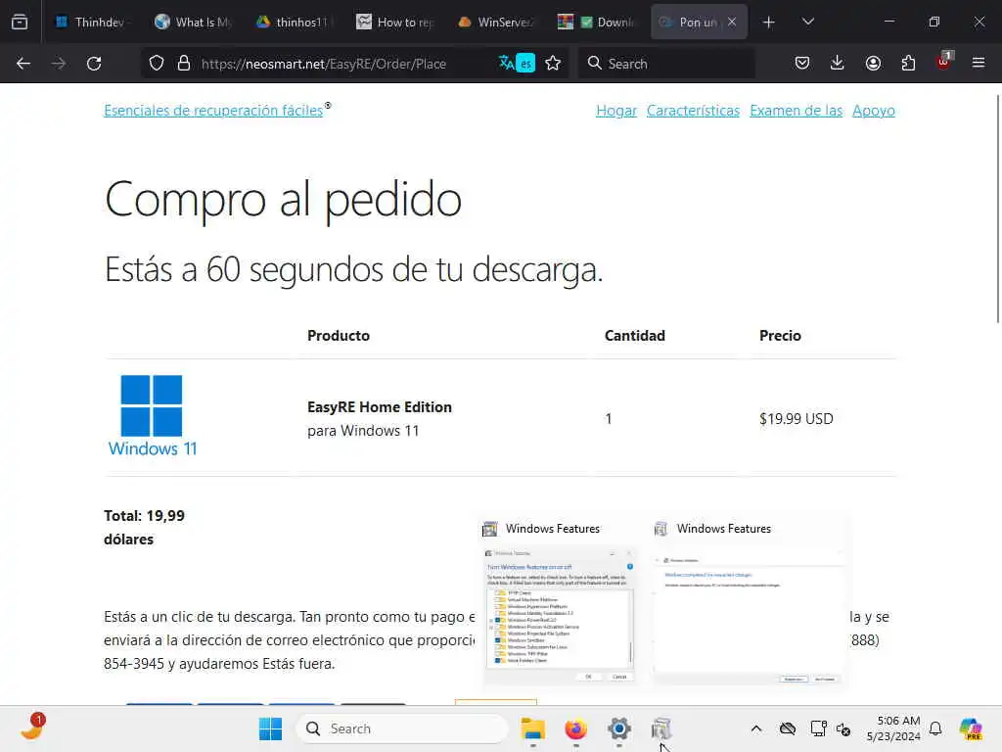Viewport: 1002px width, 752px height.
Task: Open the Firefox hamburger menu
Action: (x=979, y=64)
